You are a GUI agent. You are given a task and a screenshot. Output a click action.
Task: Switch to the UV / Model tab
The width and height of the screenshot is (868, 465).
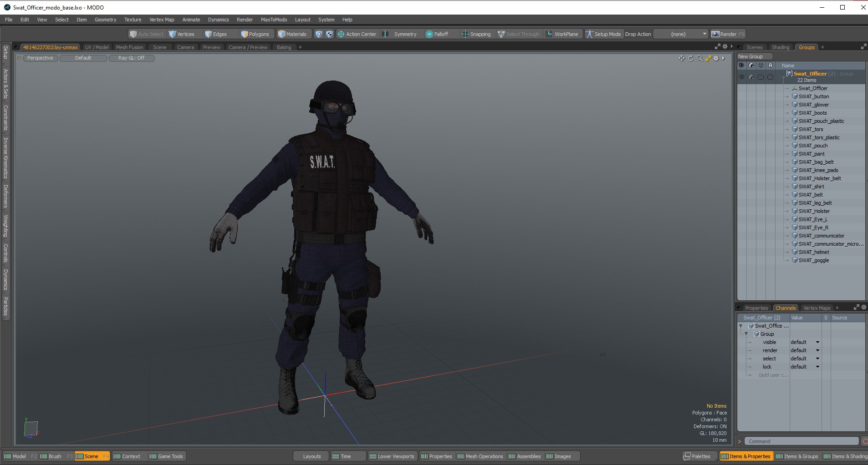(97, 47)
